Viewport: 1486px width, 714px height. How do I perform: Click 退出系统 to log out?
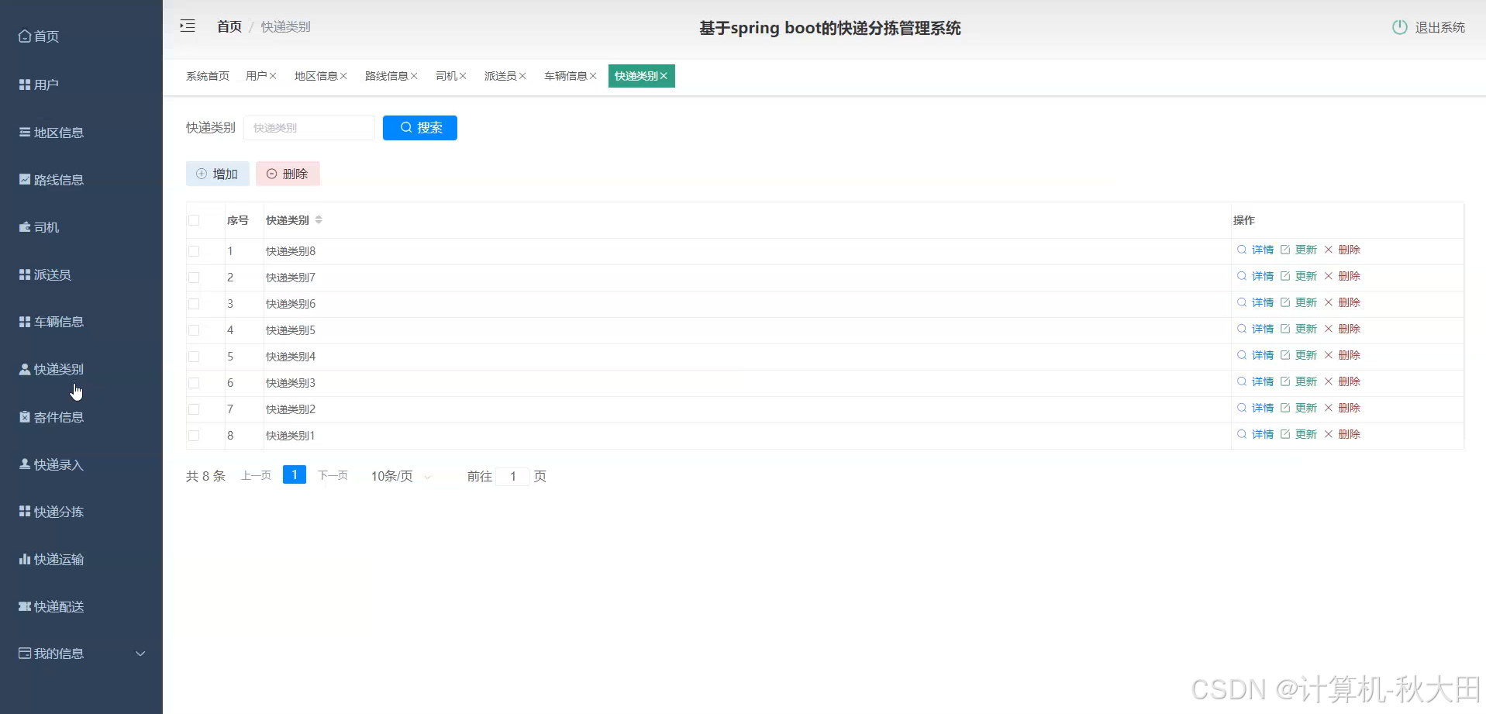pyautogui.click(x=1439, y=27)
